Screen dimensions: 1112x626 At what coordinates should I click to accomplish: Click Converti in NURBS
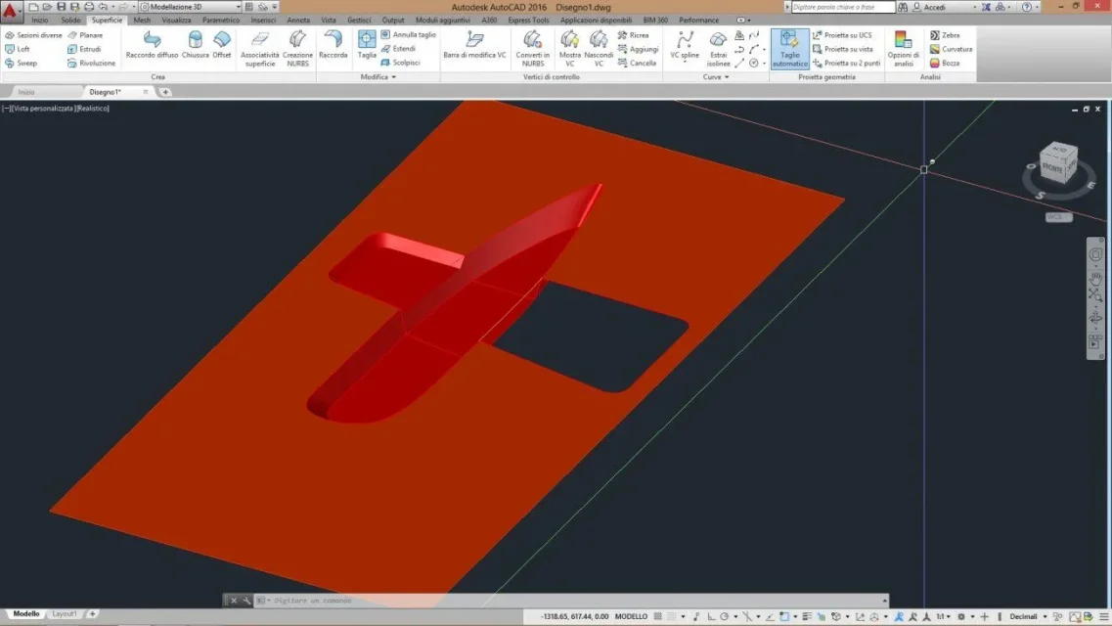tap(533, 48)
